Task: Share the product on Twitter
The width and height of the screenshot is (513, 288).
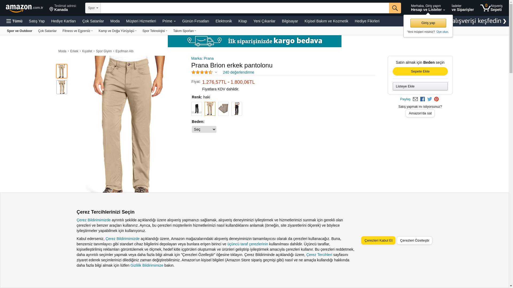Action: [x=429, y=99]
